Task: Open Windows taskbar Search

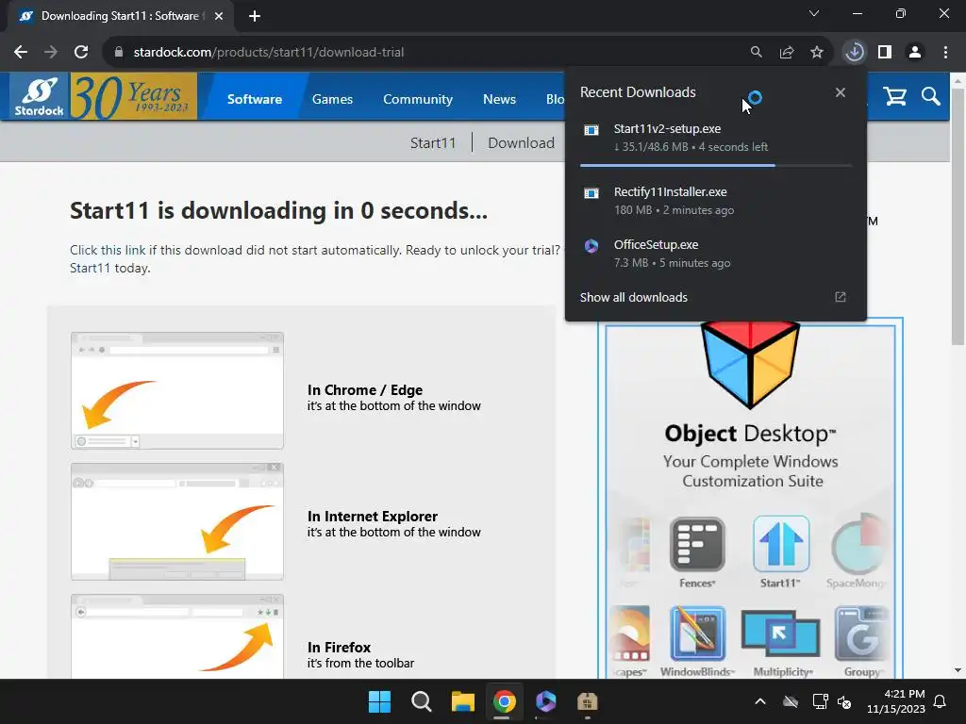Action: 422,701
